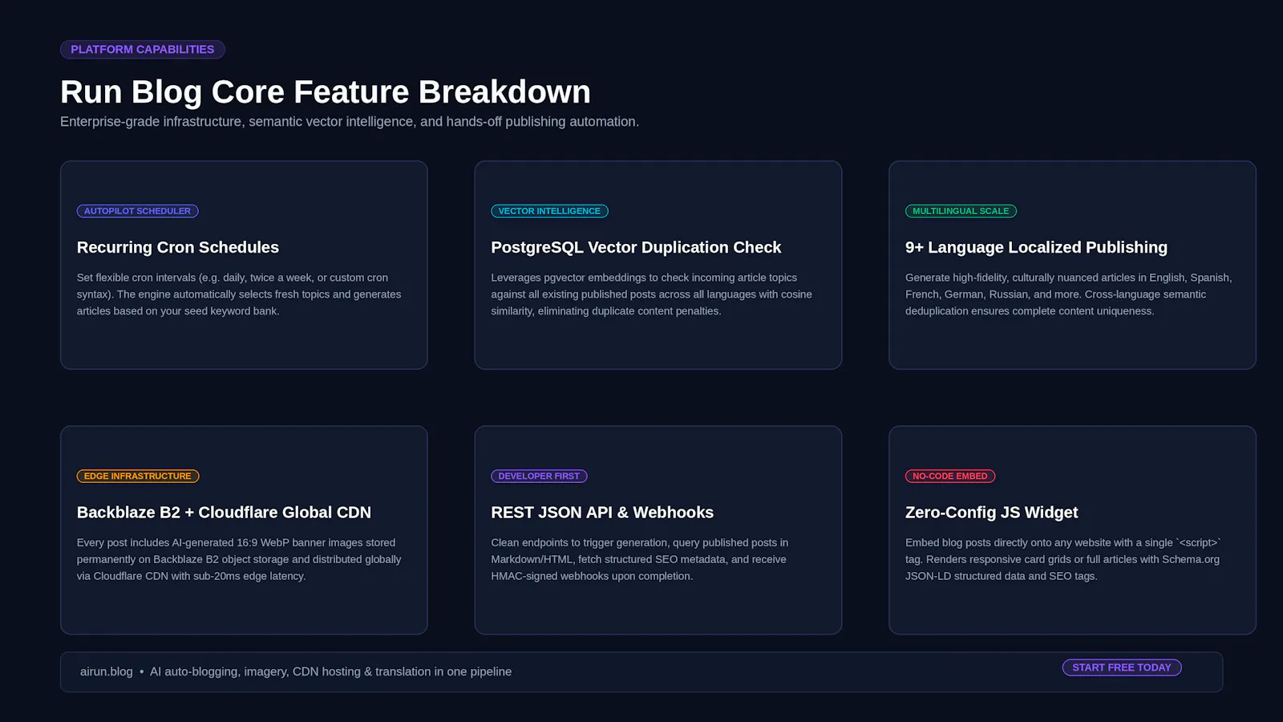Select the EDGE INFRASTRUCTURE tag
Image resolution: width=1283 pixels, height=722 pixels.
[138, 476]
